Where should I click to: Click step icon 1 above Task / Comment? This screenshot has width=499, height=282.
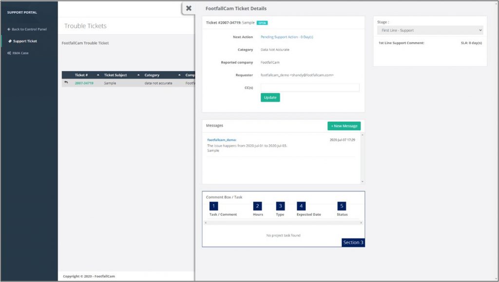[214, 206]
